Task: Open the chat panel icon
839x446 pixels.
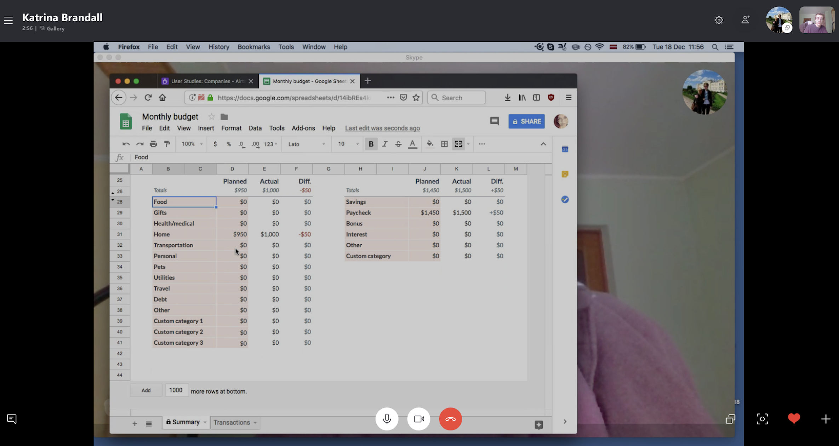Action: 11,419
